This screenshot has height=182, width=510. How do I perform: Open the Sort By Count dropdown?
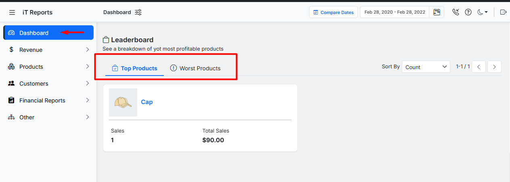click(x=426, y=67)
